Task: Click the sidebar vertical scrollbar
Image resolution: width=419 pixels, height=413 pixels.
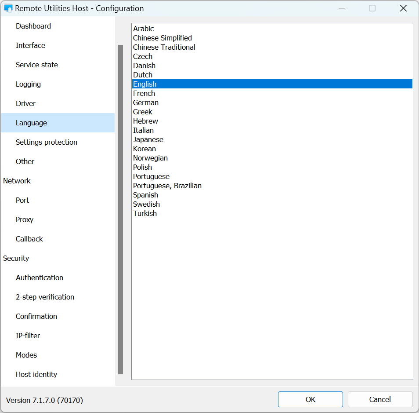Action: coord(120,209)
